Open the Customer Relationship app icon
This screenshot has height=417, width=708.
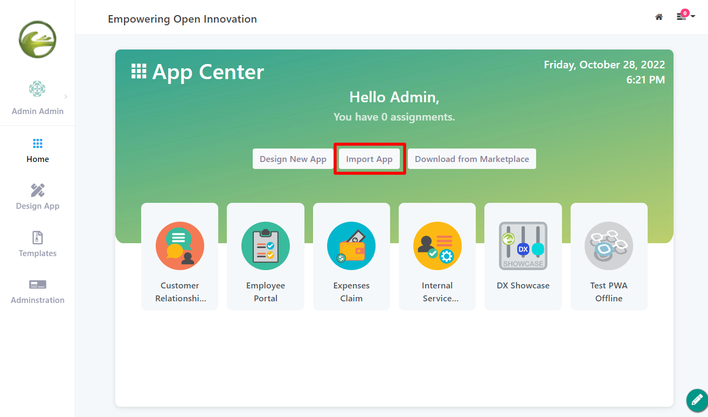pos(179,246)
